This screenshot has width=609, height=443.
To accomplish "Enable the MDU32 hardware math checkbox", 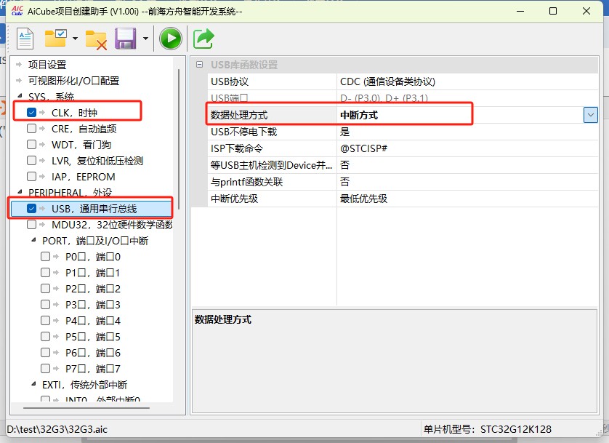I will (31, 224).
